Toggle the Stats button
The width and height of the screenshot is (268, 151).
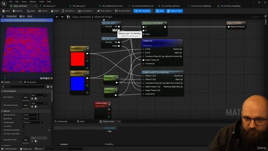coord(160,11)
